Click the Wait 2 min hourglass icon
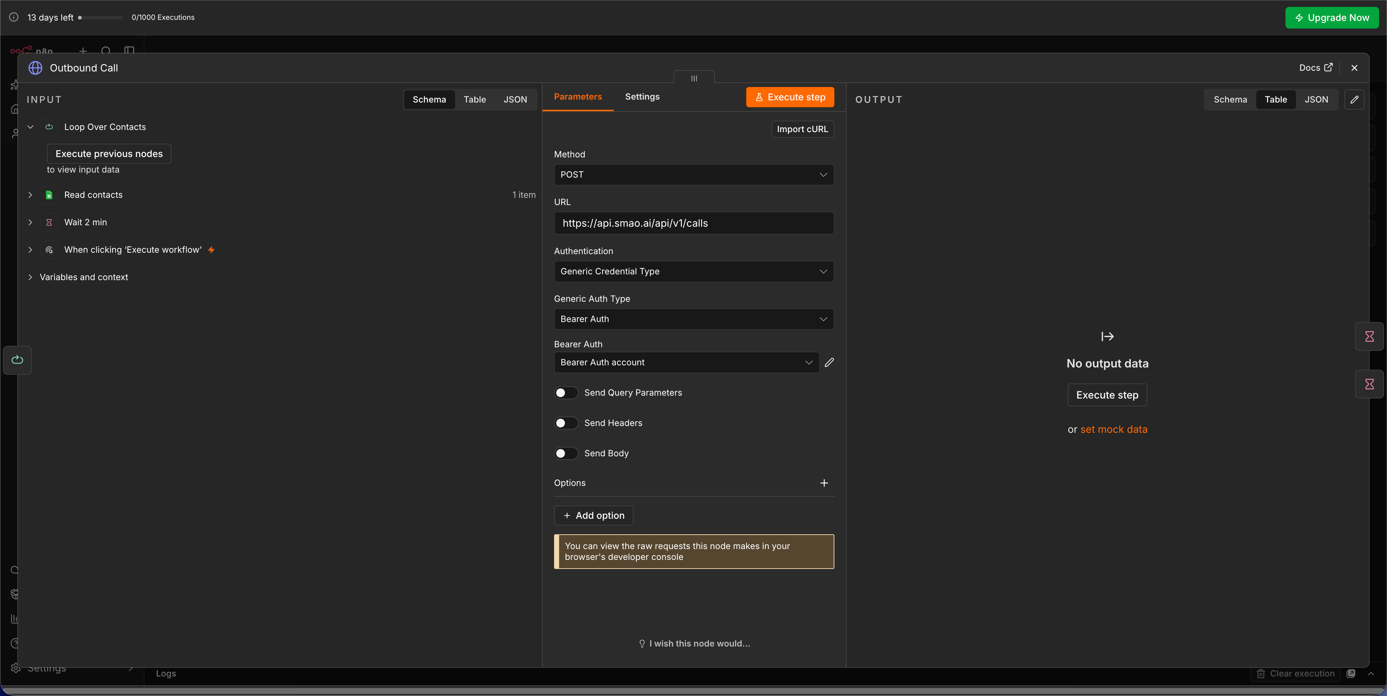This screenshot has width=1387, height=696. coord(49,222)
